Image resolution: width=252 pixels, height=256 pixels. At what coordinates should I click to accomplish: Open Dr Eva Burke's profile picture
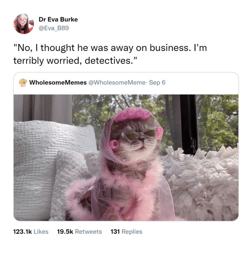click(24, 24)
